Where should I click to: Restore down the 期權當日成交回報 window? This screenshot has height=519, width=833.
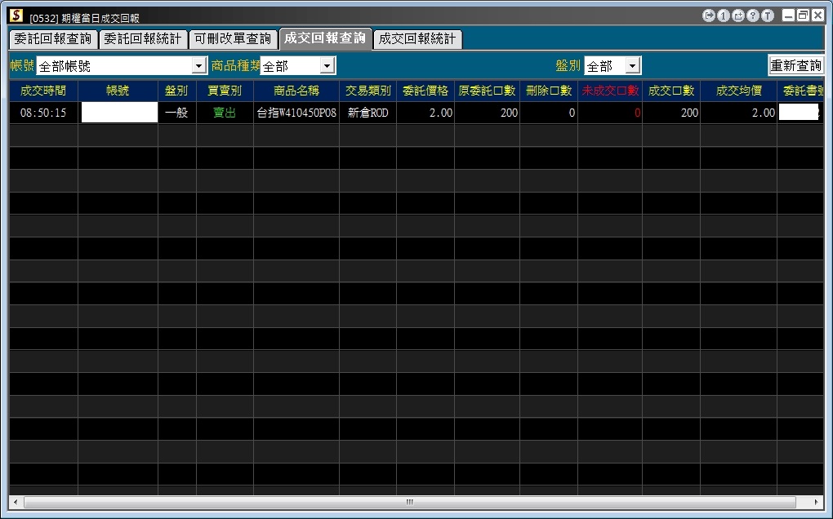coord(803,16)
